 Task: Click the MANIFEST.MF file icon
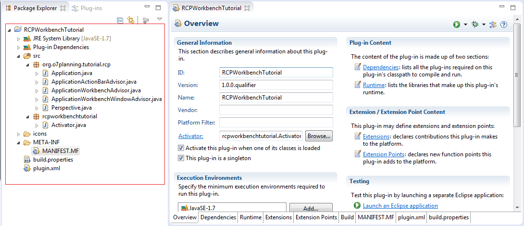coord(37,151)
